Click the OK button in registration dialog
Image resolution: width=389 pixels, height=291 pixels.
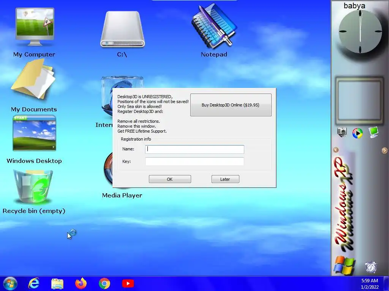pyautogui.click(x=170, y=179)
